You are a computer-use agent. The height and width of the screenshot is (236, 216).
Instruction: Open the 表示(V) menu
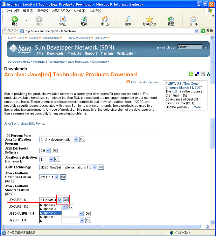(43, 11)
